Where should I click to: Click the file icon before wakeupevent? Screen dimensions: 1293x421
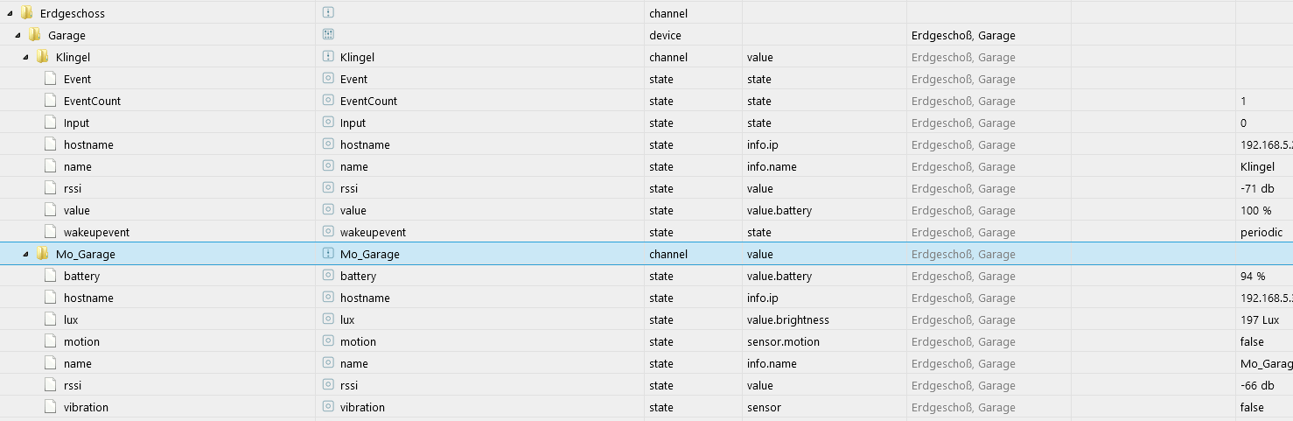click(x=51, y=232)
